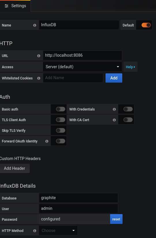
Task: Click info icon beside With Credentials
Action: coord(114,109)
